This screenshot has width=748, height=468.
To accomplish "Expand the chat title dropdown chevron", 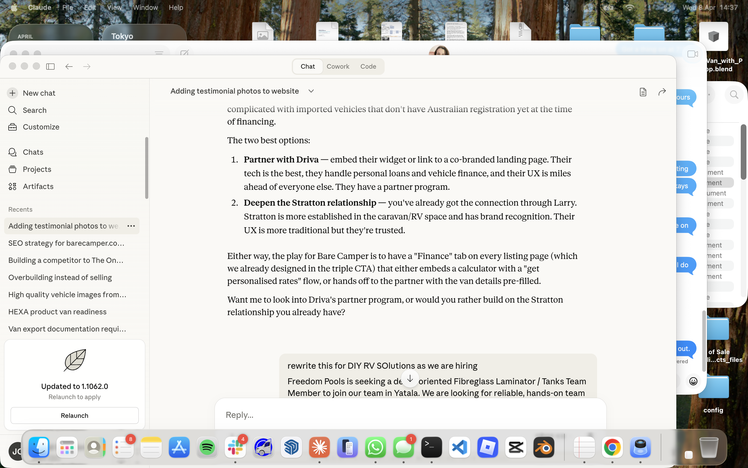I will [x=311, y=91].
